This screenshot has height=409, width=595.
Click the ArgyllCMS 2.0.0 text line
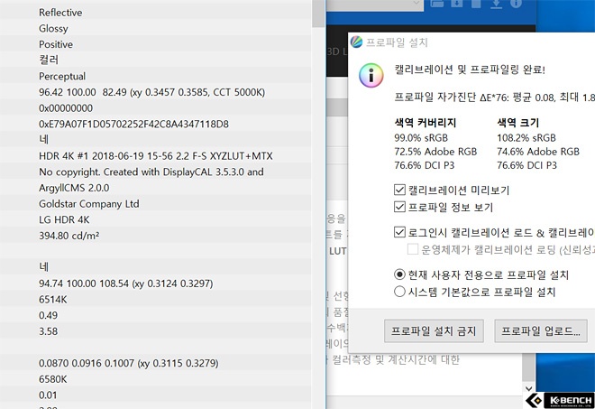(74, 188)
